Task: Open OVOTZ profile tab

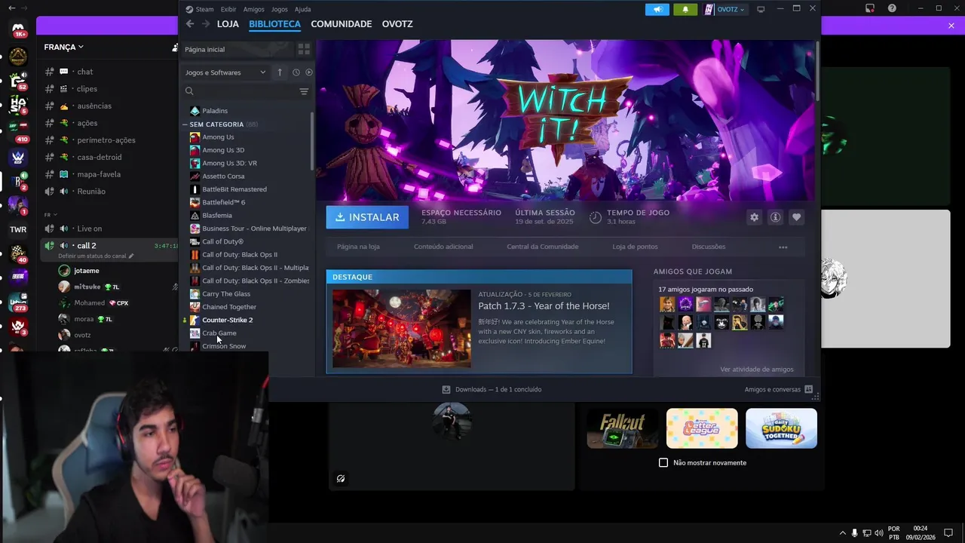Action: click(397, 24)
